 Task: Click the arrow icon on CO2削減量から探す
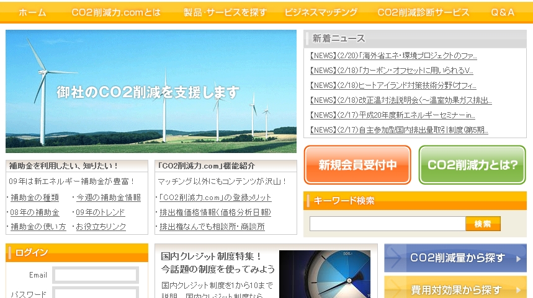pyautogui.click(x=518, y=258)
